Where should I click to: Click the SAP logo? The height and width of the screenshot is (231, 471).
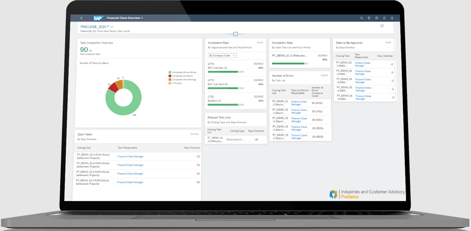tap(98, 18)
